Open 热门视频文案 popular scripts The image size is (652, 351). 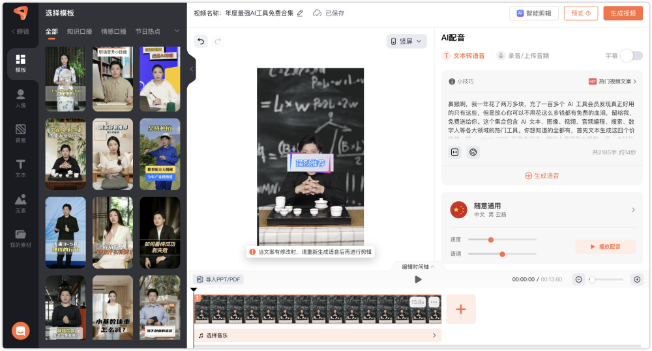click(x=612, y=81)
